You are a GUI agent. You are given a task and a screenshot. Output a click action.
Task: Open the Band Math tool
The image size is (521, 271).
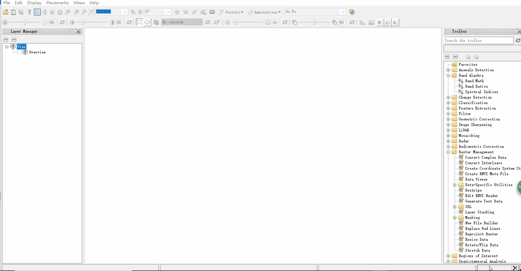pos(474,81)
